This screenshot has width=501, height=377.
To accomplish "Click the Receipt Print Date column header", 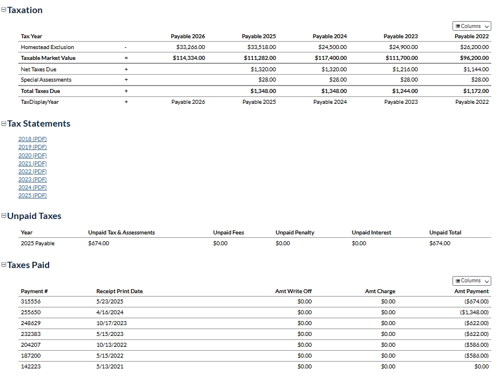I will (x=119, y=291).
